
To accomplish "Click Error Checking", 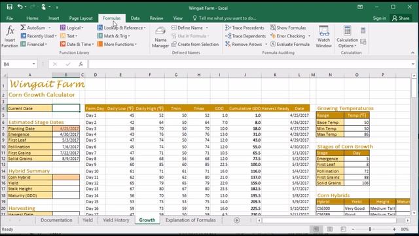I will pos(287,36).
